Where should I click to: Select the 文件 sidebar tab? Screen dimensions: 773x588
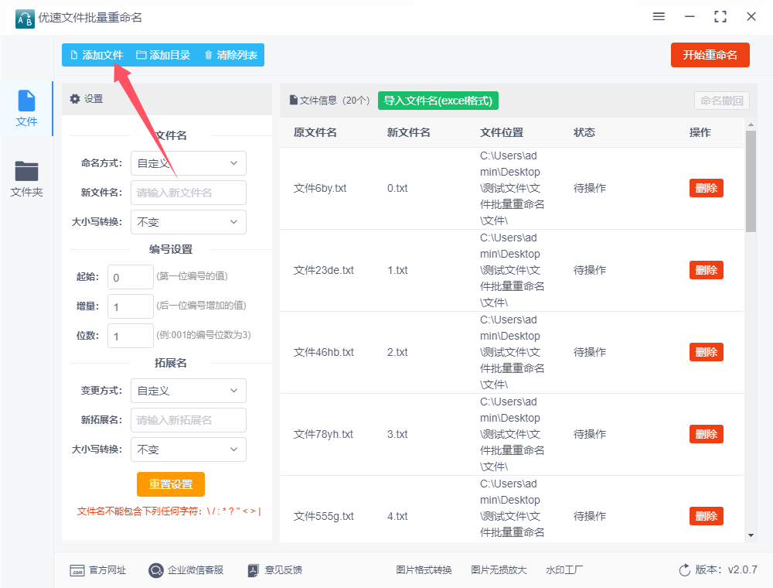tap(26, 108)
